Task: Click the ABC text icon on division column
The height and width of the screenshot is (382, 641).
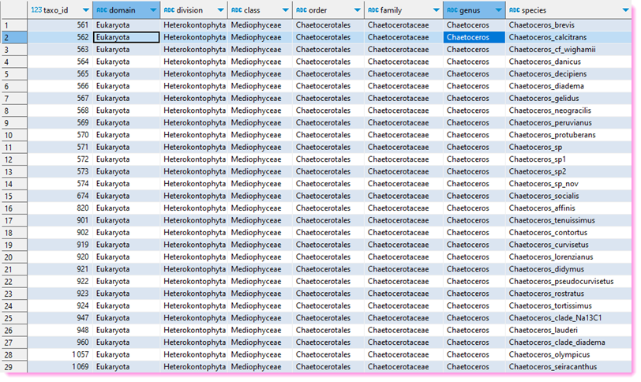Action: (169, 10)
